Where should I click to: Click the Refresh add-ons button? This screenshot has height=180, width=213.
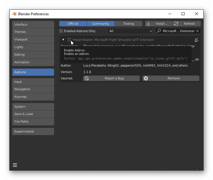[187, 24]
